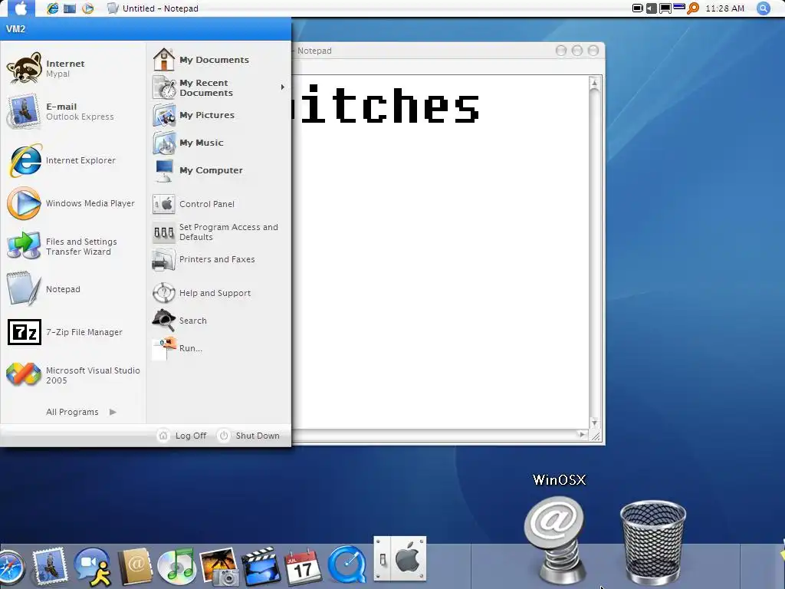The height and width of the screenshot is (589, 785).
Task: Open the Trash can in dock
Action: pos(653,543)
